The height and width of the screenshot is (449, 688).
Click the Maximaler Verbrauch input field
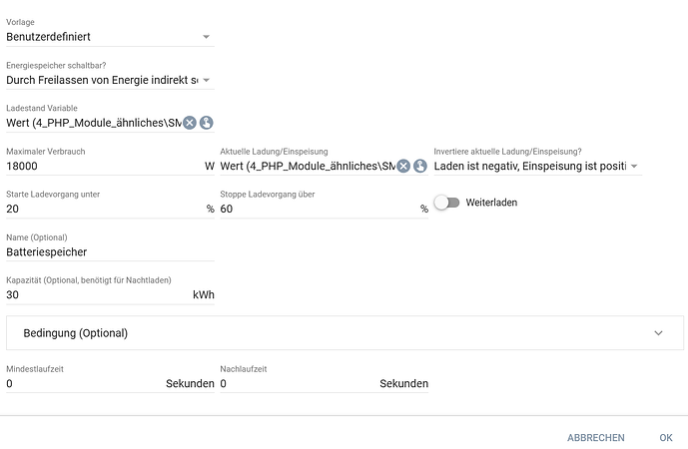(100, 166)
